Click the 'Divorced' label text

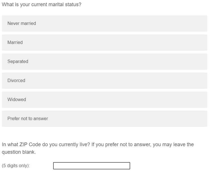pos(16,81)
